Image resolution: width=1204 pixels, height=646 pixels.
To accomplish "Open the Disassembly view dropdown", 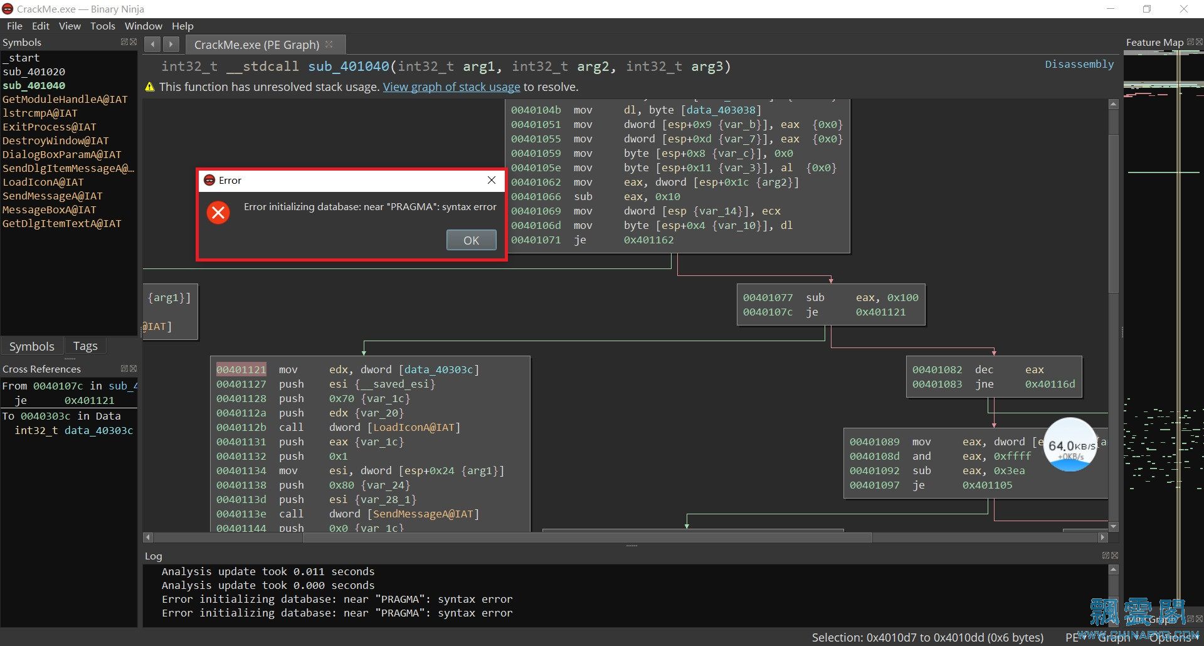I will point(1079,64).
